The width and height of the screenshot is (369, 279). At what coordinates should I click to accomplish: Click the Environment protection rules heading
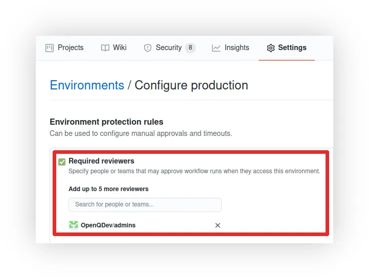coord(106,122)
